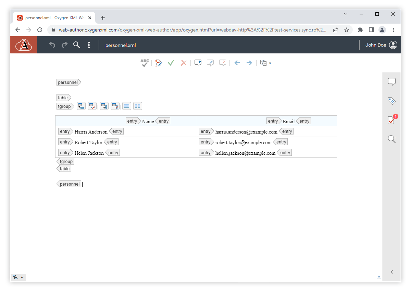Image resolution: width=411 pixels, height=291 pixels.
Task: Click the opening personnel tag
Action: point(69,82)
